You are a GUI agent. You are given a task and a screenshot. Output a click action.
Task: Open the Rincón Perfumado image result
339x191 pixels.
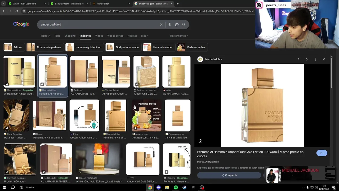coord(99,159)
